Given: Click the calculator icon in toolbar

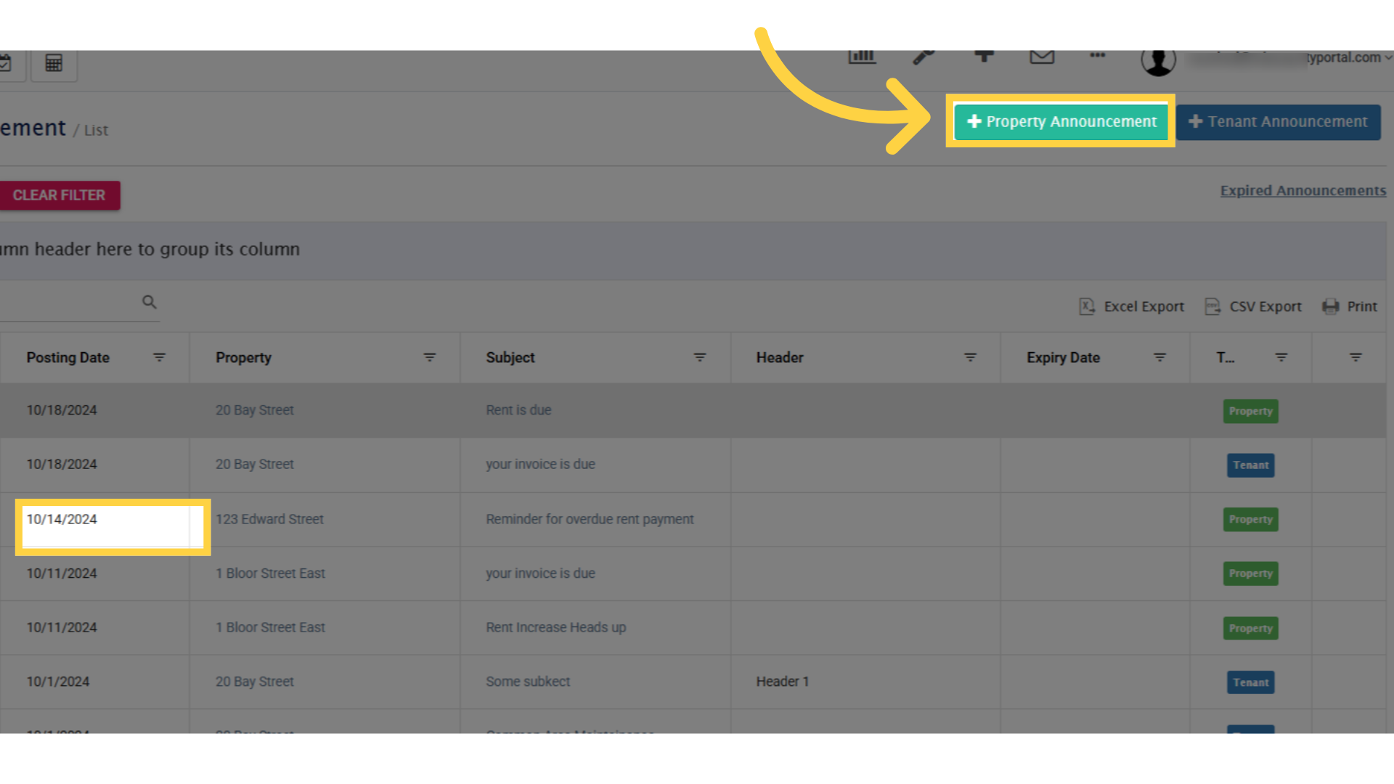Looking at the screenshot, I should coord(54,63).
